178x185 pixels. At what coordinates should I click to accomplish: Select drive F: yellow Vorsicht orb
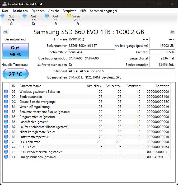(x=69, y=16)
